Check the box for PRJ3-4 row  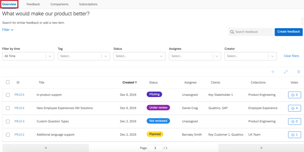click(x=8, y=108)
